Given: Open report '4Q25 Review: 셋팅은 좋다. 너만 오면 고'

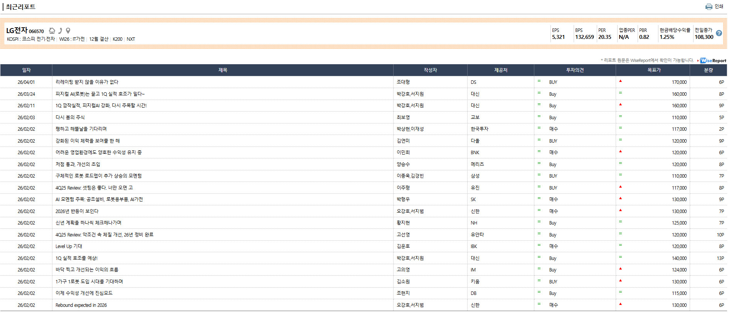Looking at the screenshot, I should tap(94, 188).
